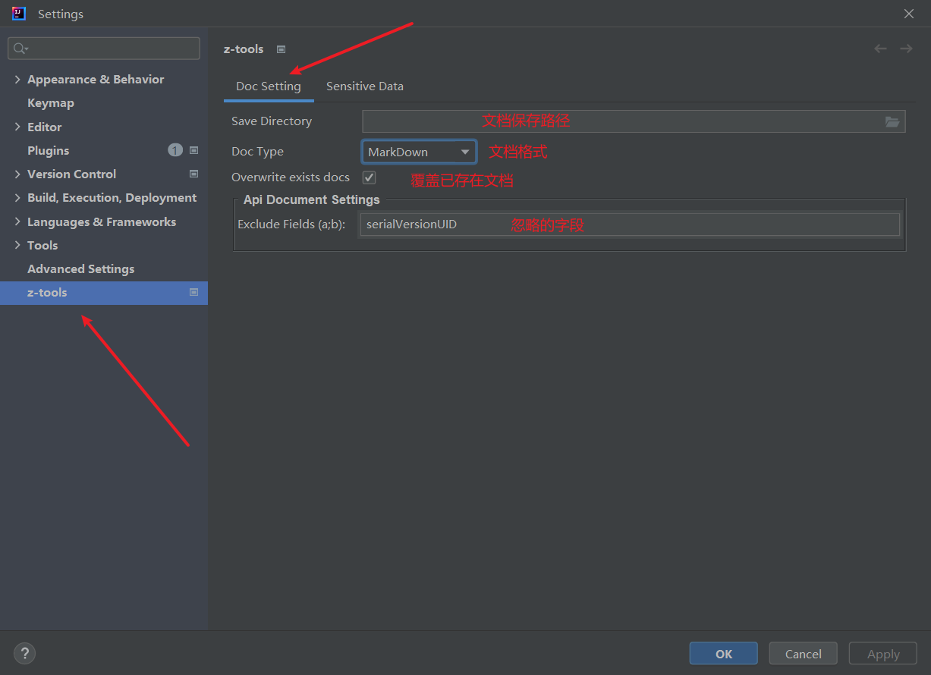Toggle Overwrite exists docs checkbox
Viewport: 931px width, 675px height.
(370, 177)
